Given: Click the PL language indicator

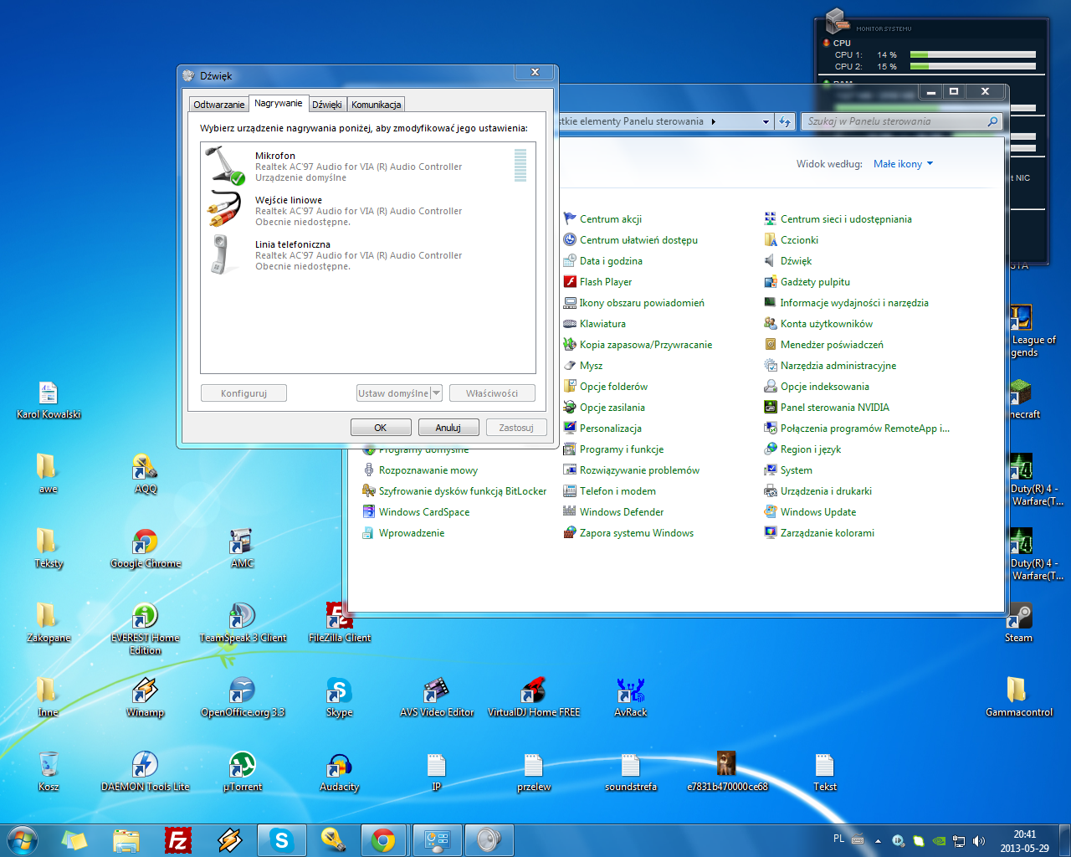Looking at the screenshot, I should (839, 839).
